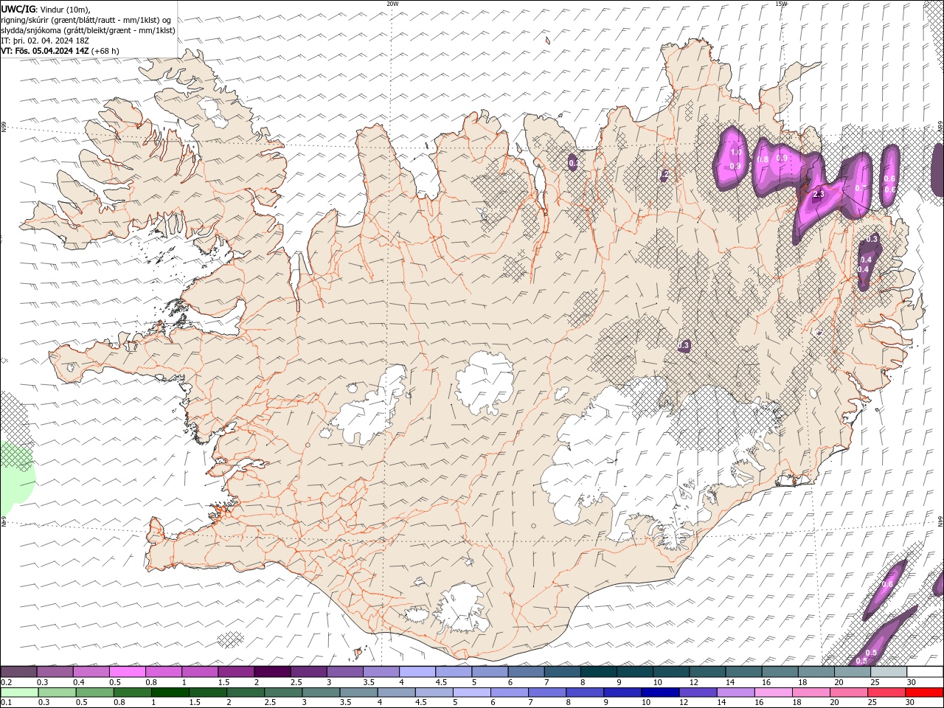Click the '2.3' snowfall value on the map
The height and width of the screenshot is (708, 944).
point(818,195)
